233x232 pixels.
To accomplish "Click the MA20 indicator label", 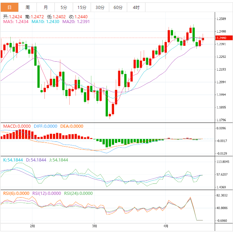I will [x=76, y=22].
